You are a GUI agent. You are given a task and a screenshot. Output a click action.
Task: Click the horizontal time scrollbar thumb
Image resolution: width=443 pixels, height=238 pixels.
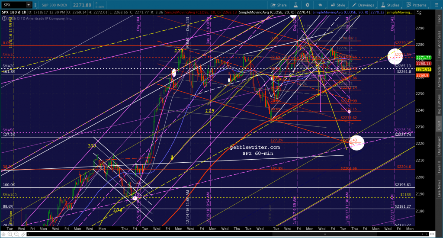325,235
